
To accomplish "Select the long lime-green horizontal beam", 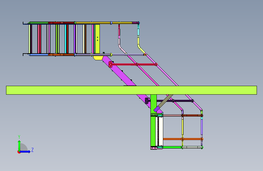I will pyautogui.click(x=131, y=90).
